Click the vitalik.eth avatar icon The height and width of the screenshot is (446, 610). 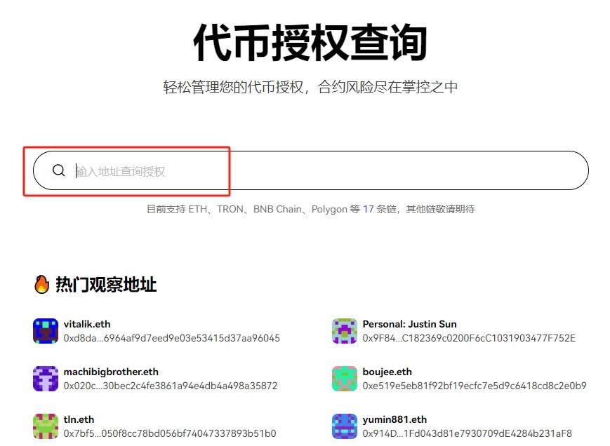click(x=45, y=330)
